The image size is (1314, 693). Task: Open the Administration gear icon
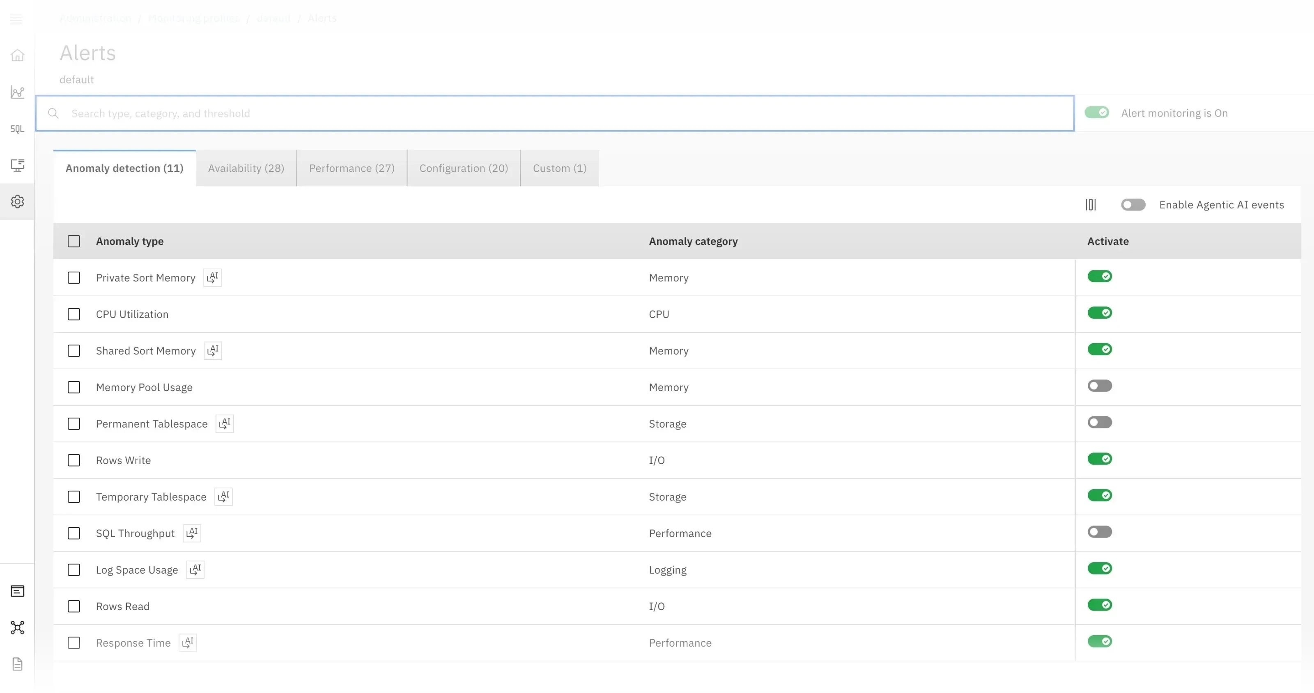(x=17, y=202)
